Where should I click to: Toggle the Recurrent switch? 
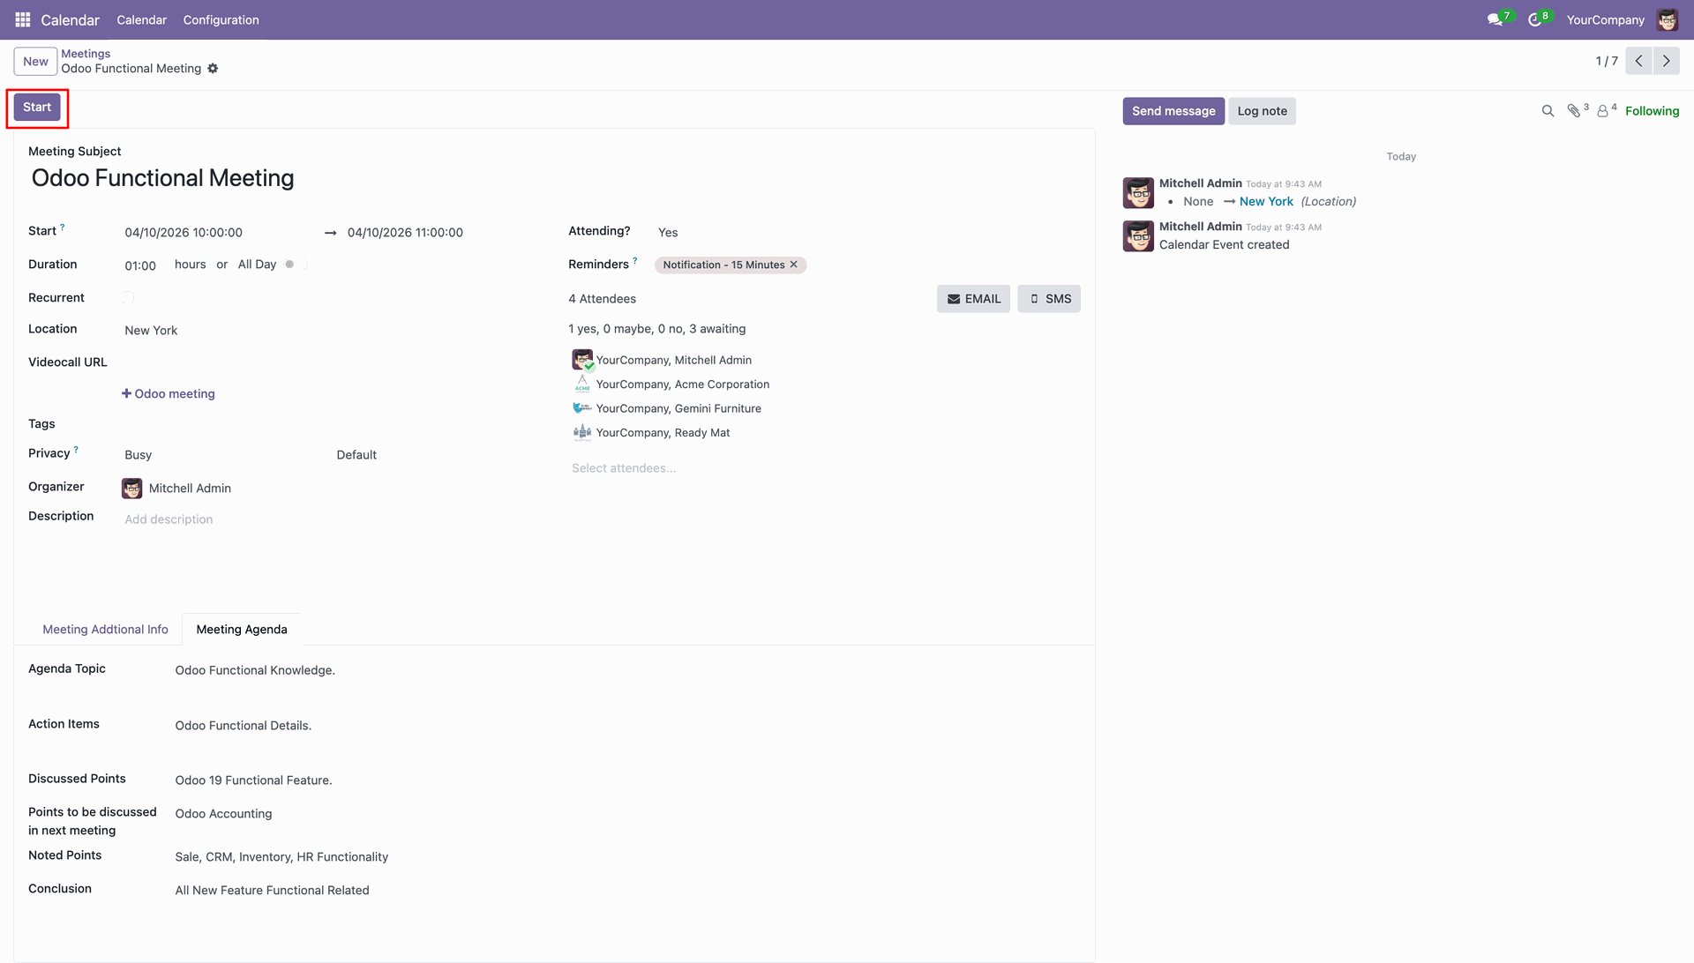tap(128, 298)
